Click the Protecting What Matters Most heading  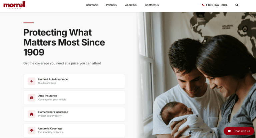point(64,42)
